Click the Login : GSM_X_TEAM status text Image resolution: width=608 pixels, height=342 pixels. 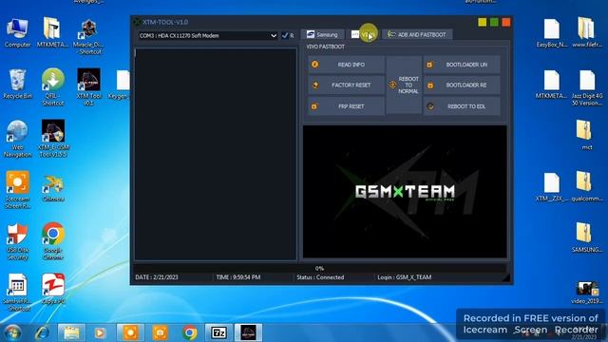405,277
